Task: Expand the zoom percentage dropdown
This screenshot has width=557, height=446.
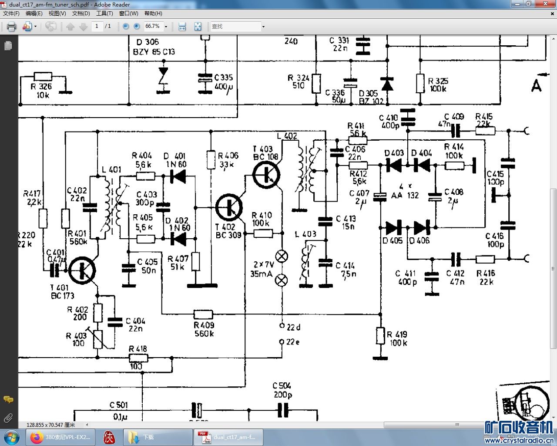Action: point(166,27)
